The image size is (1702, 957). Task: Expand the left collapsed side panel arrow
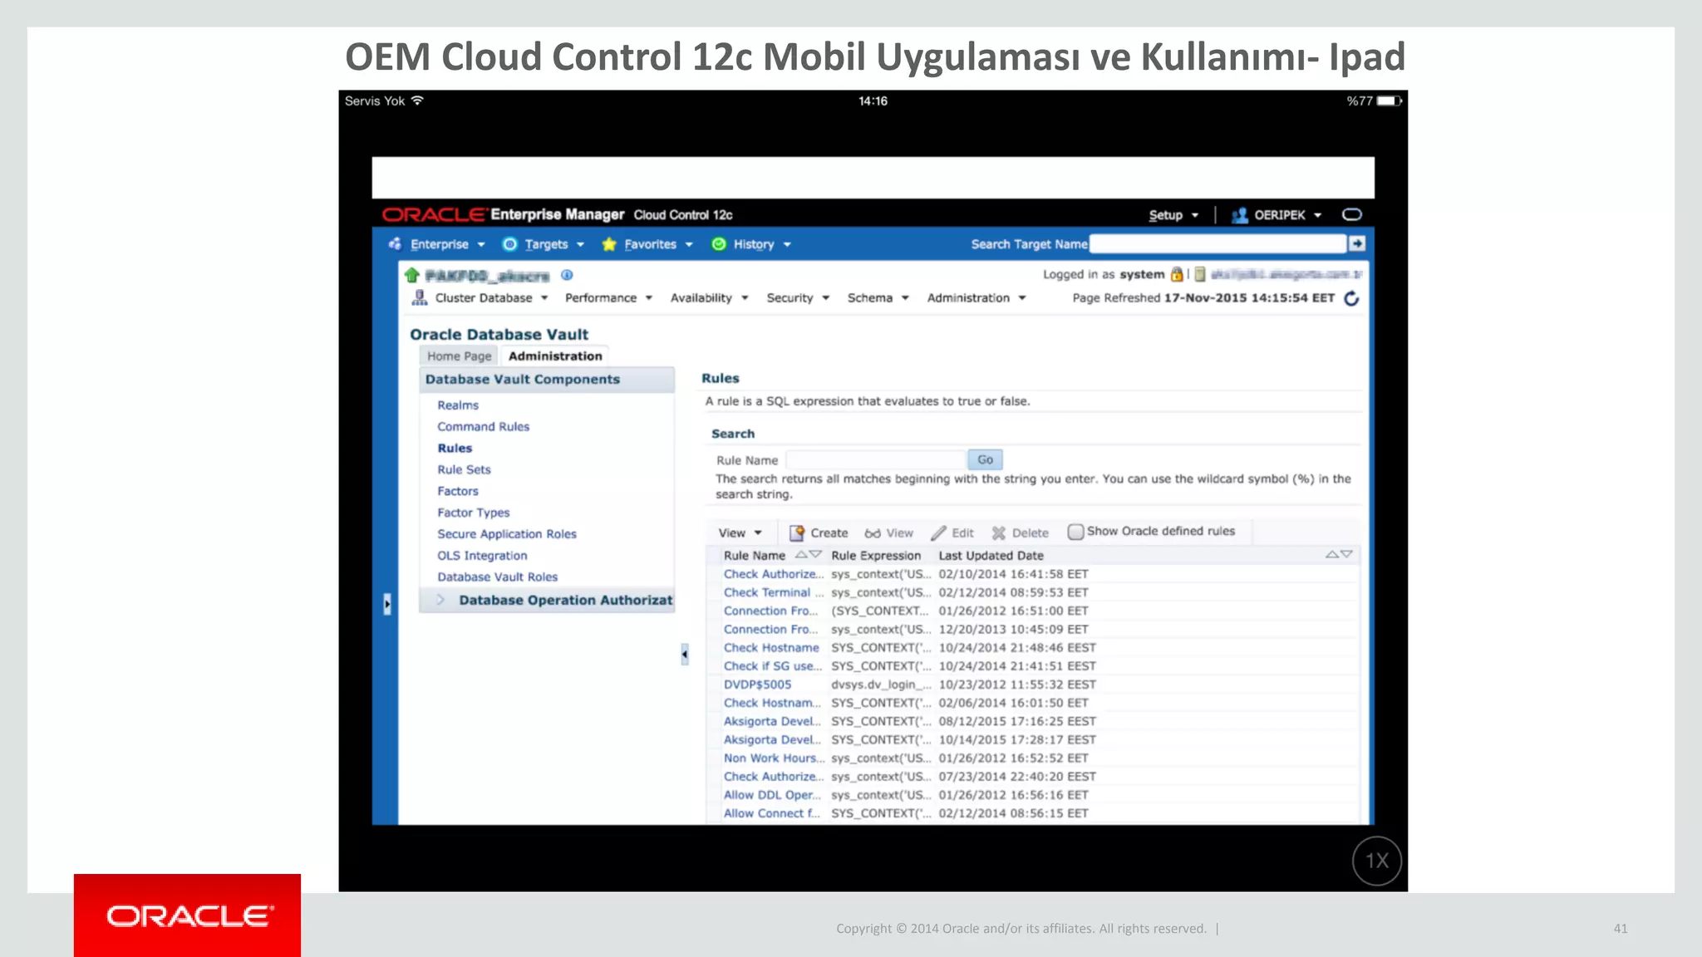tap(387, 604)
